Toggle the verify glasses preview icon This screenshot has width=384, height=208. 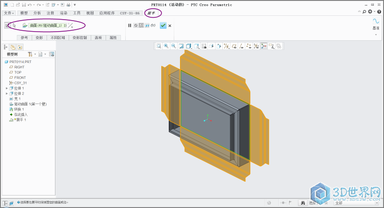tap(153, 25)
